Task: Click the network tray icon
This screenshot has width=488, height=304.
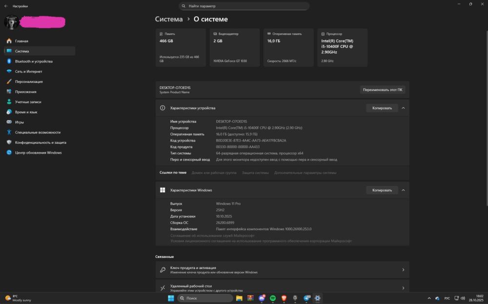Action: [457, 298]
